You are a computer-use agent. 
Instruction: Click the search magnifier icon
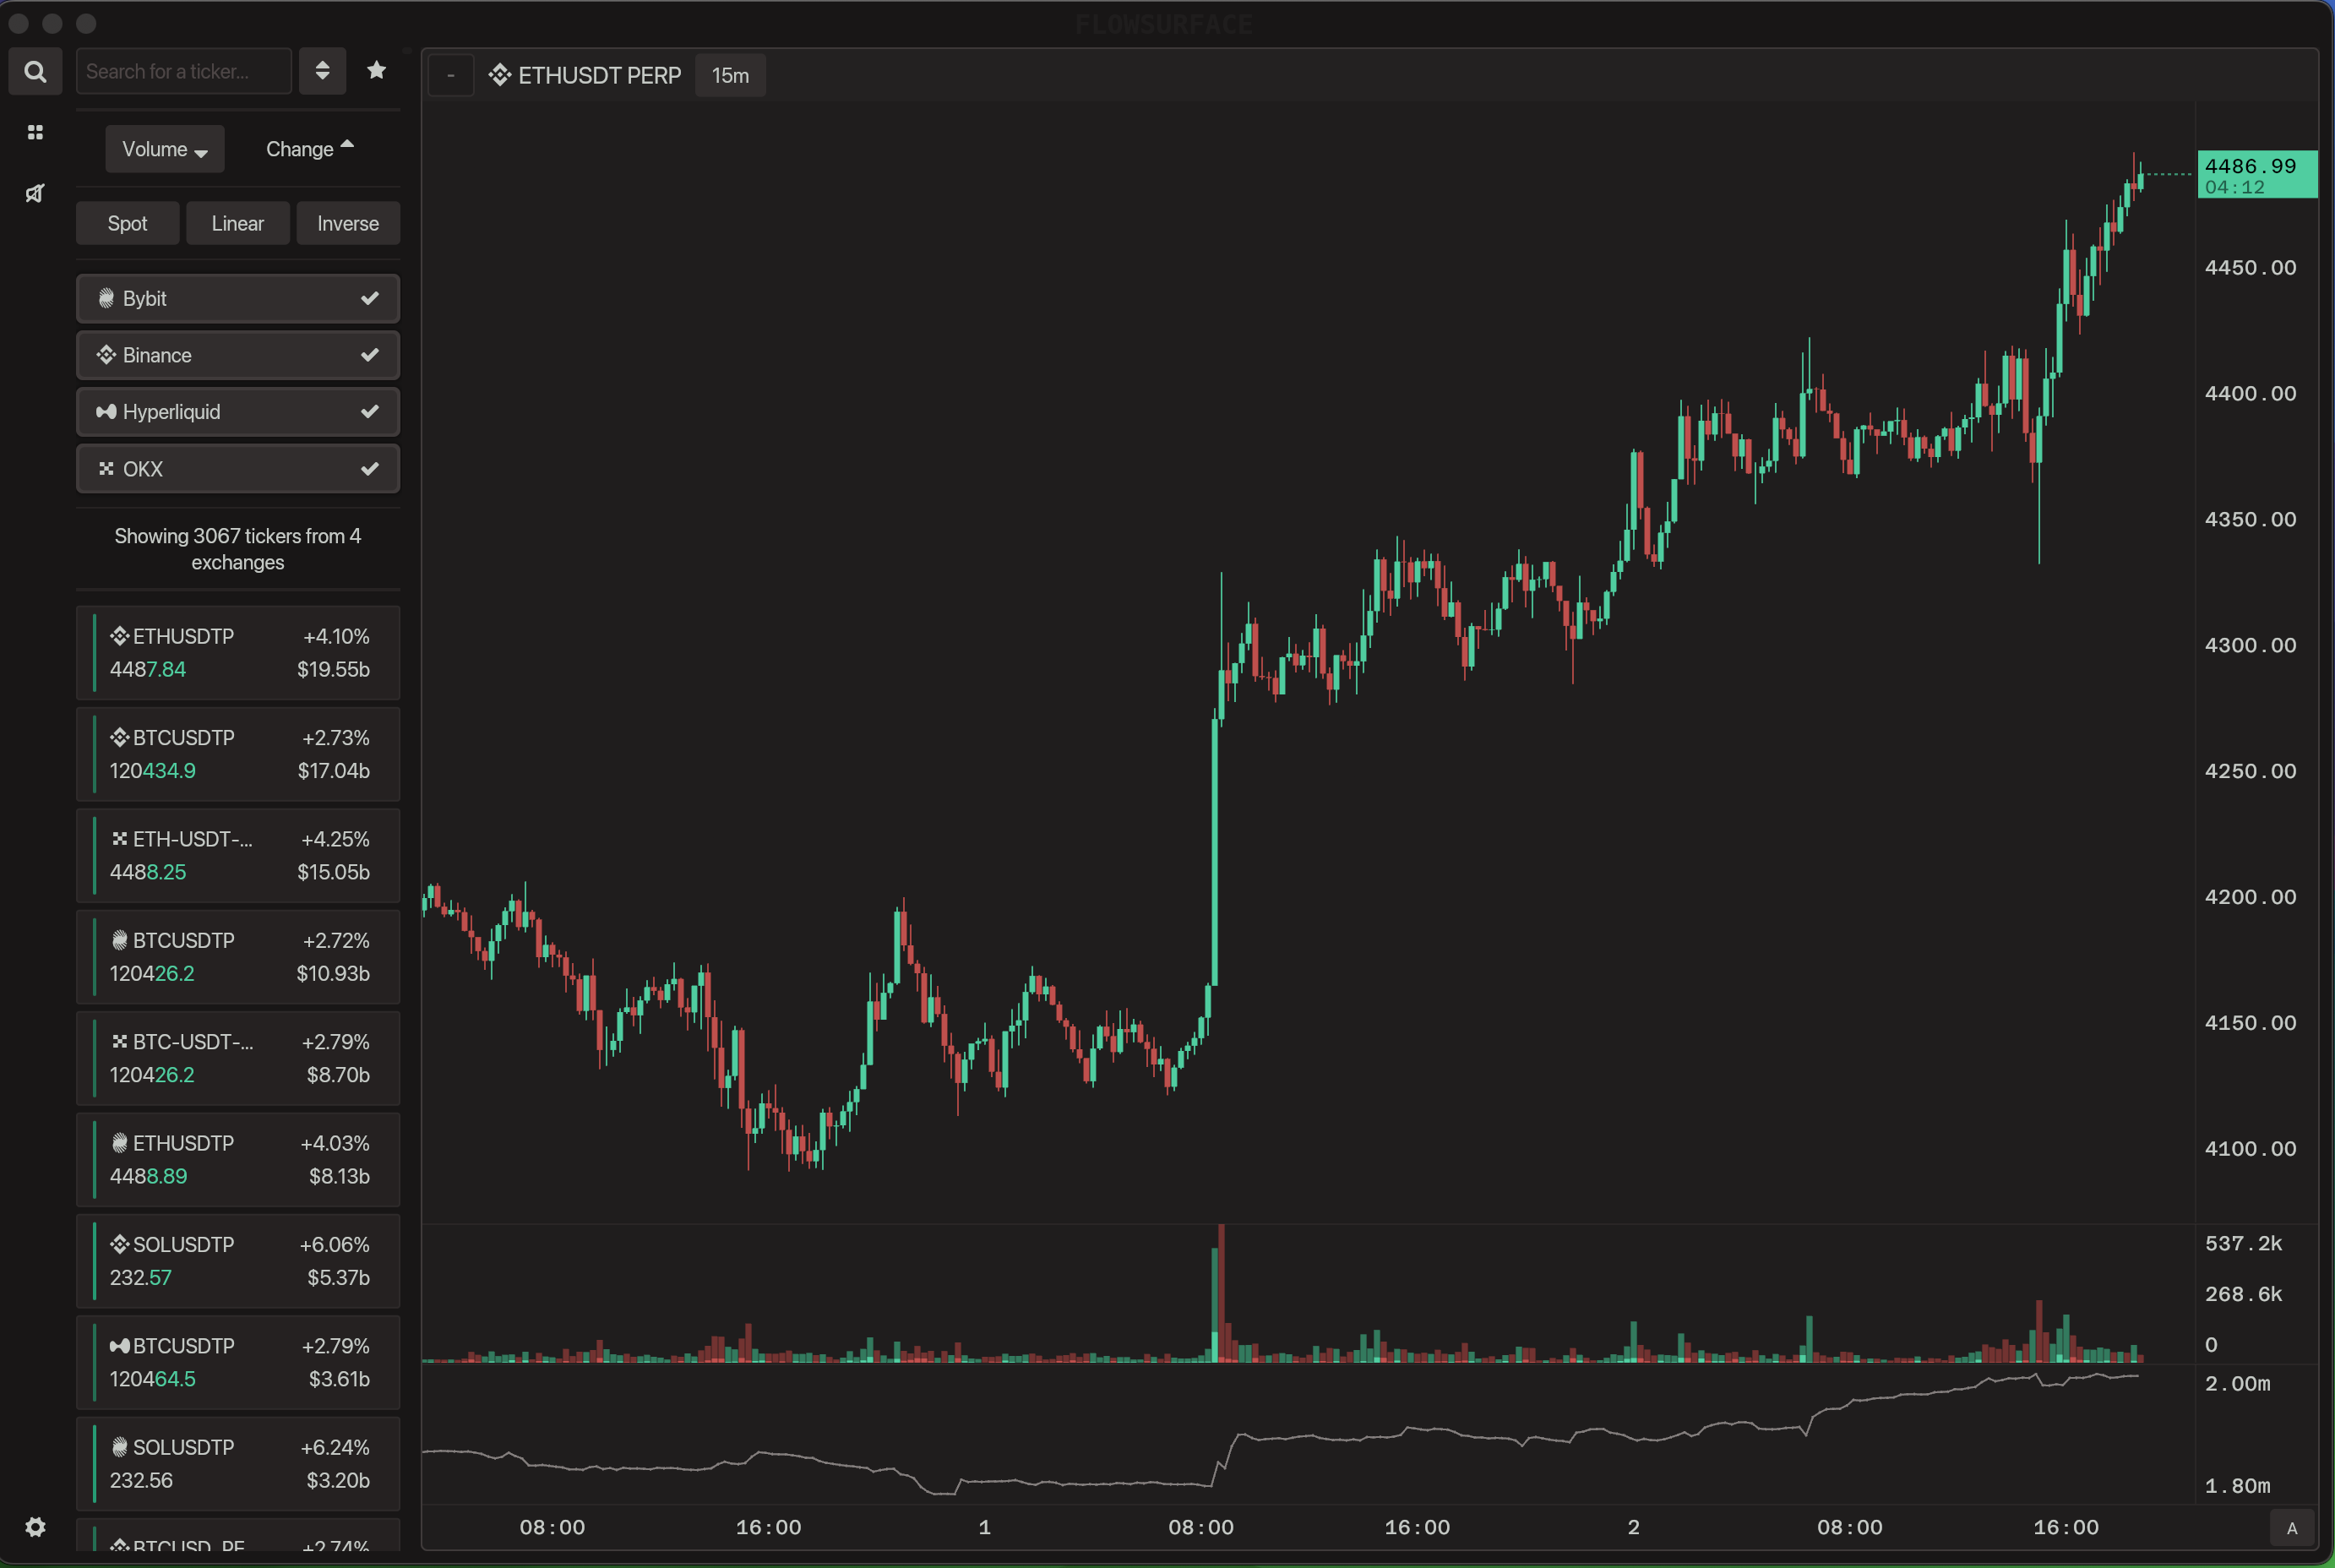tap(35, 72)
